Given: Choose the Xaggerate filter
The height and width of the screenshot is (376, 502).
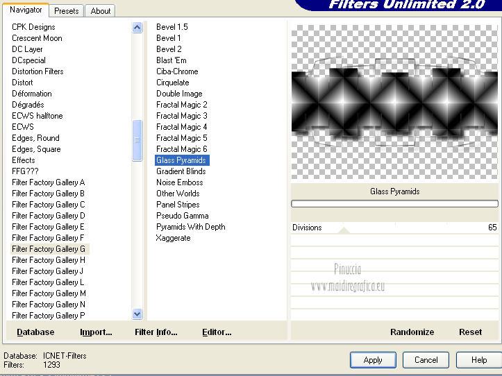Looking at the screenshot, I should (x=173, y=238).
